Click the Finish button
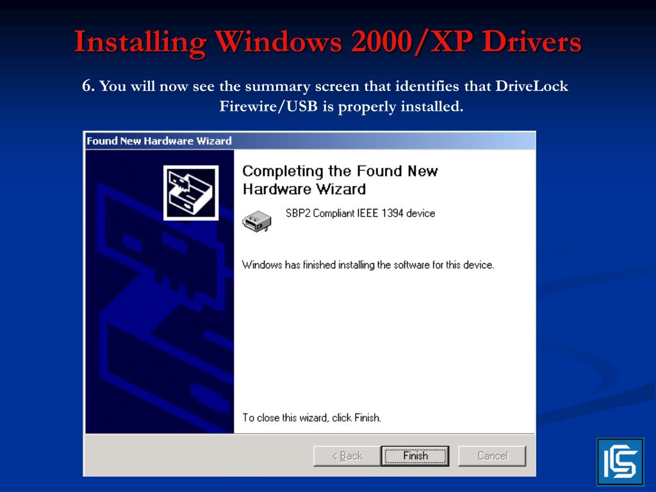Image resolution: width=656 pixels, height=492 pixels. coord(415,455)
